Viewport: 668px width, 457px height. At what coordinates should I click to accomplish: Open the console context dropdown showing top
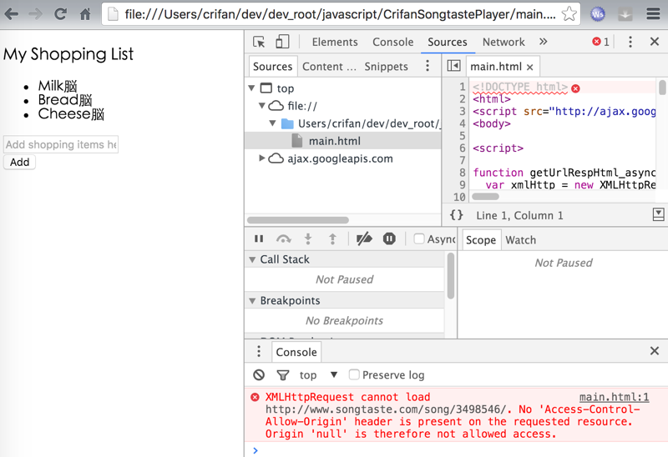click(318, 375)
